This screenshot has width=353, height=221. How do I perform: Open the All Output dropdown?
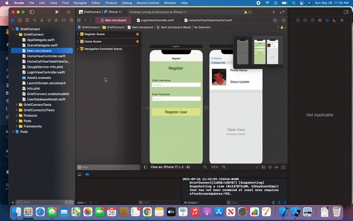point(191,203)
